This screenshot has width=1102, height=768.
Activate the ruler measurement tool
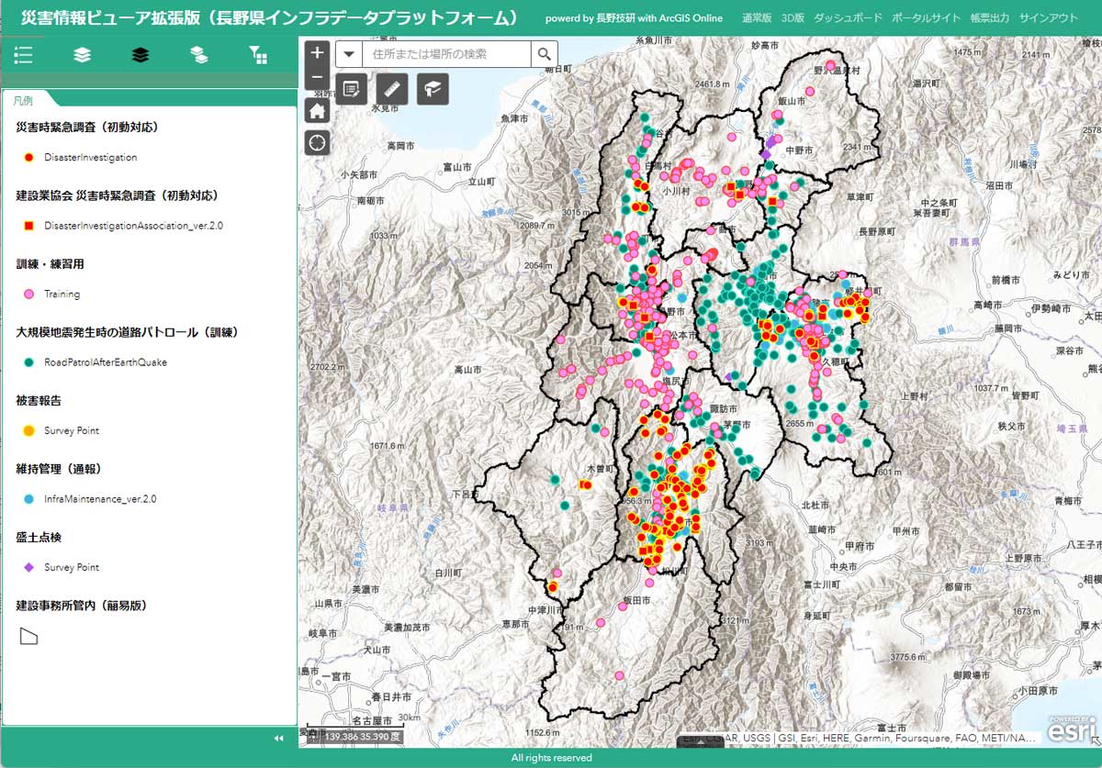coord(391,89)
